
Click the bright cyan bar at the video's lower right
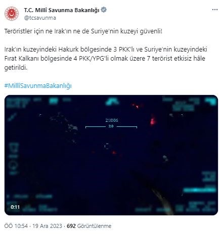click(x=199, y=190)
